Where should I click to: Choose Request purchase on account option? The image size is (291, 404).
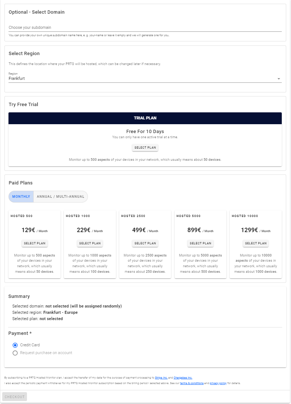pos(15,353)
